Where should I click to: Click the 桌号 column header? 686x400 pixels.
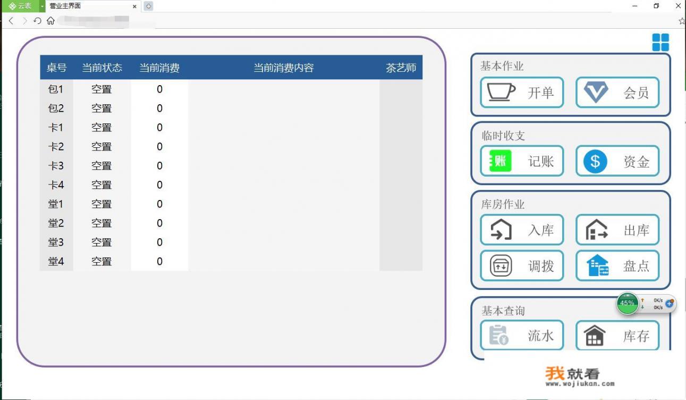(56, 68)
